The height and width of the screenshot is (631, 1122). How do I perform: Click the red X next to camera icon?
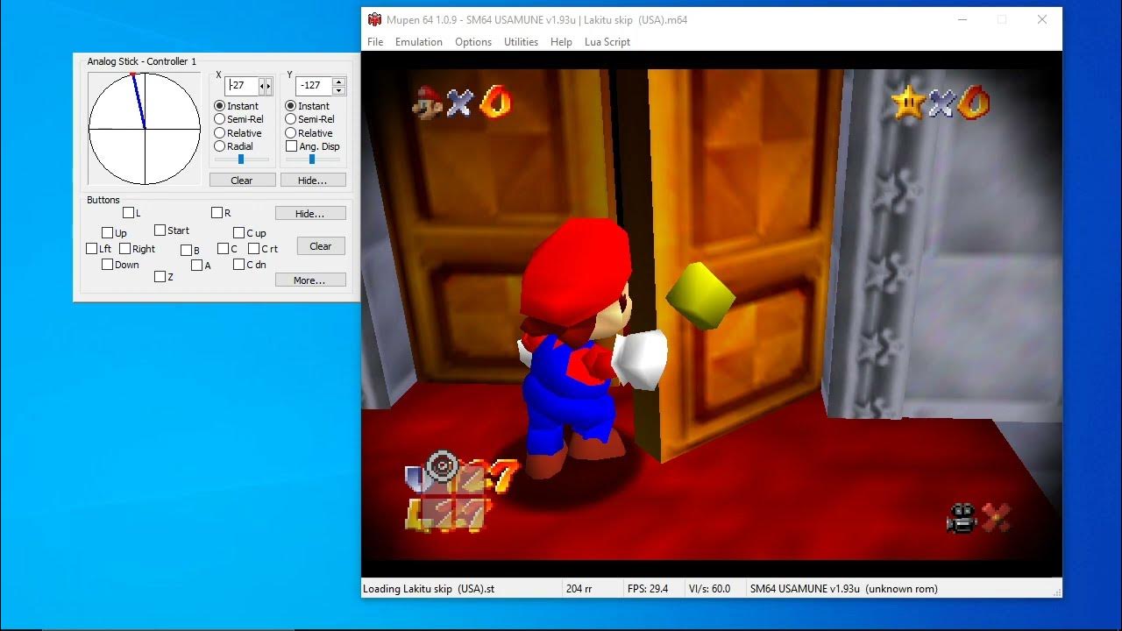tap(995, 517)
